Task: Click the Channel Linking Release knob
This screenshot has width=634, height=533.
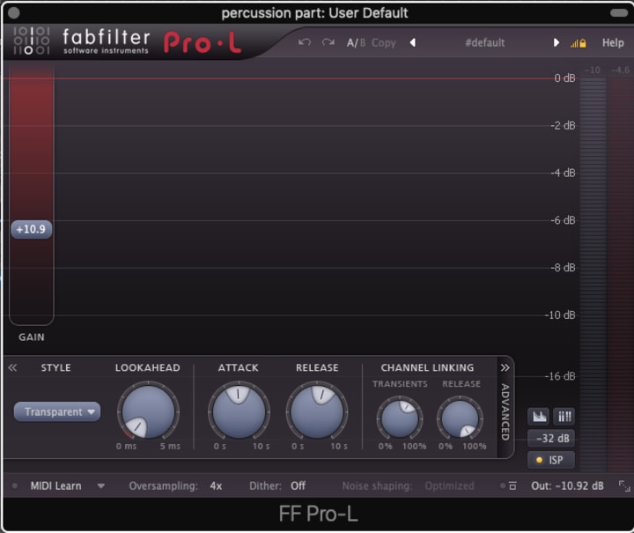Action: (x=460, y=418)
